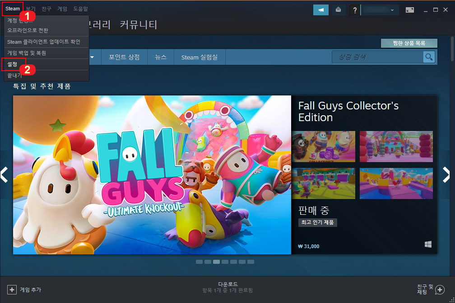This screenshot has width=455, height=303.
Task: Open the inbox envelope icon
Action: 339,10
